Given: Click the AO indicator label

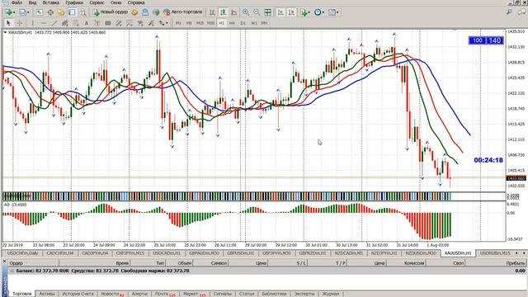Looking at the screenshot, I should (15, 205).
